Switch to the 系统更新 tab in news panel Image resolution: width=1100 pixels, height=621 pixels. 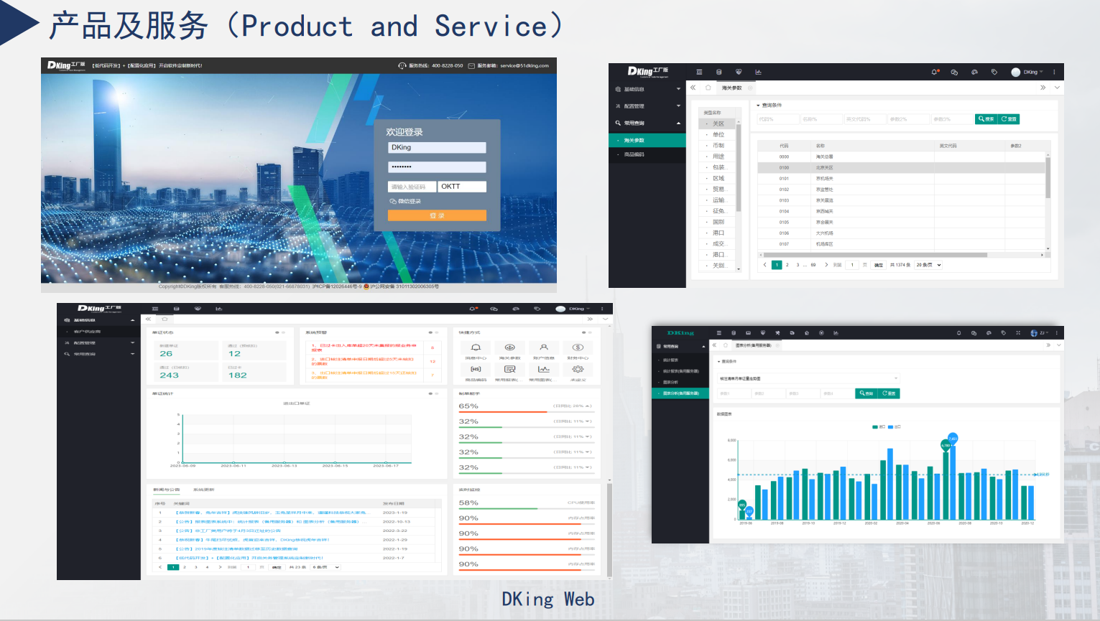pos(203,490)
